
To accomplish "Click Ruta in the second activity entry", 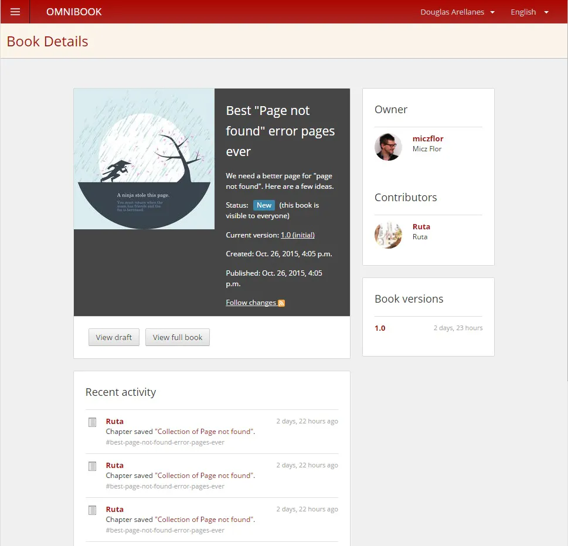I will [114, 465].
